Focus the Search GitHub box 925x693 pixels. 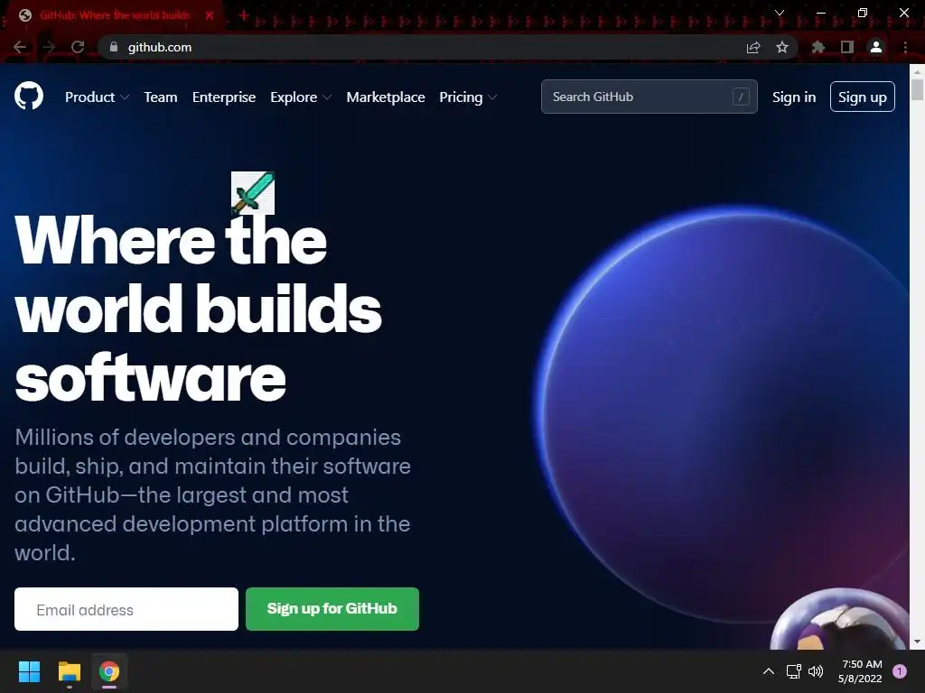click(x=649, y=97)
